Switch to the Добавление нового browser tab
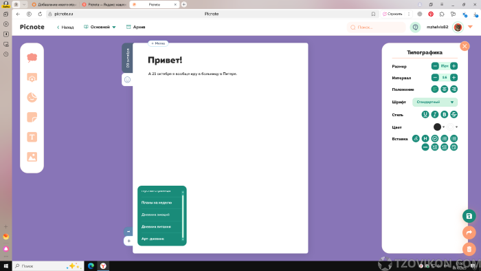 pos(54,5)
